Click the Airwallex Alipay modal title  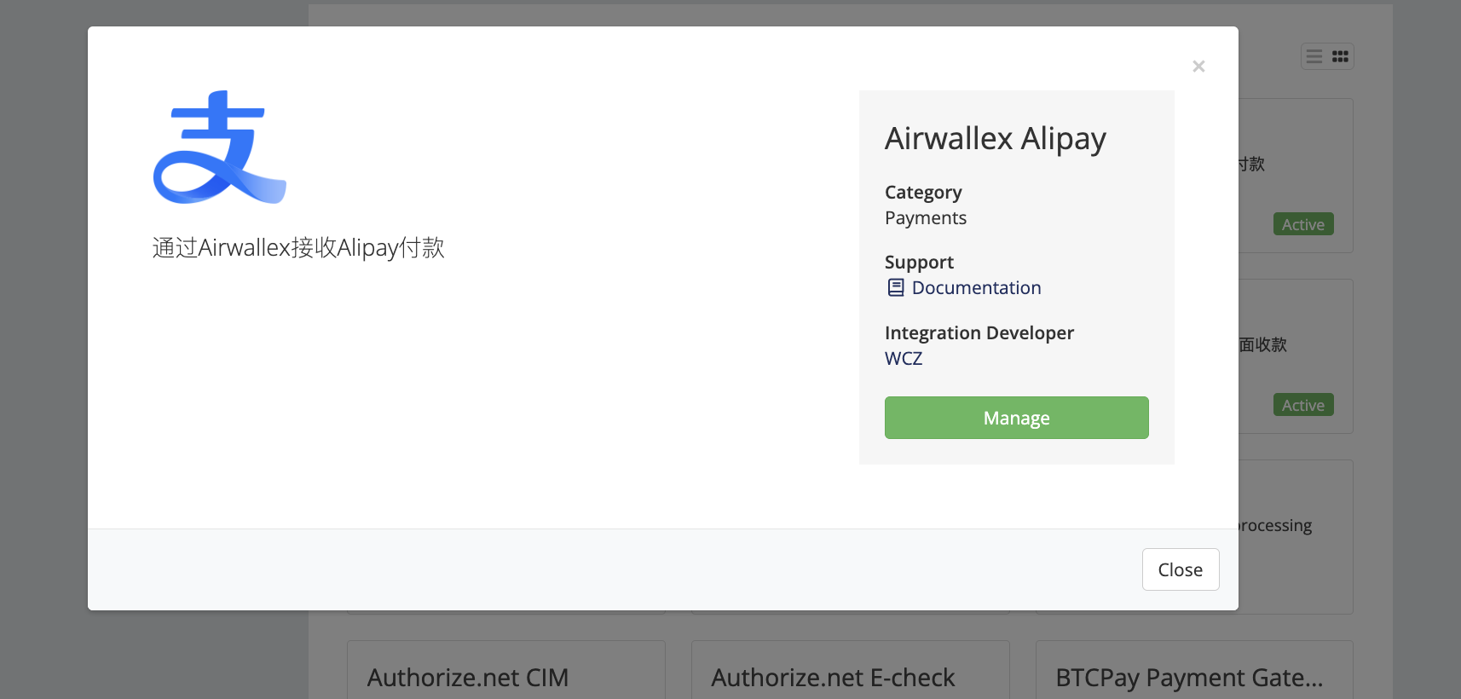pyautogui.click(x=995, y=138)
